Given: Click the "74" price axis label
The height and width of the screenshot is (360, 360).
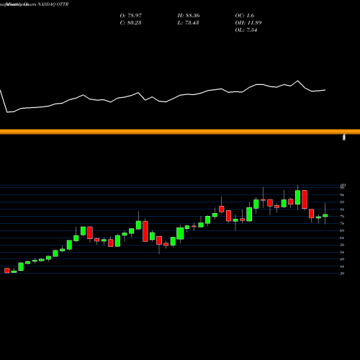Looking at the screenshot, I should (x=342, y=223).
